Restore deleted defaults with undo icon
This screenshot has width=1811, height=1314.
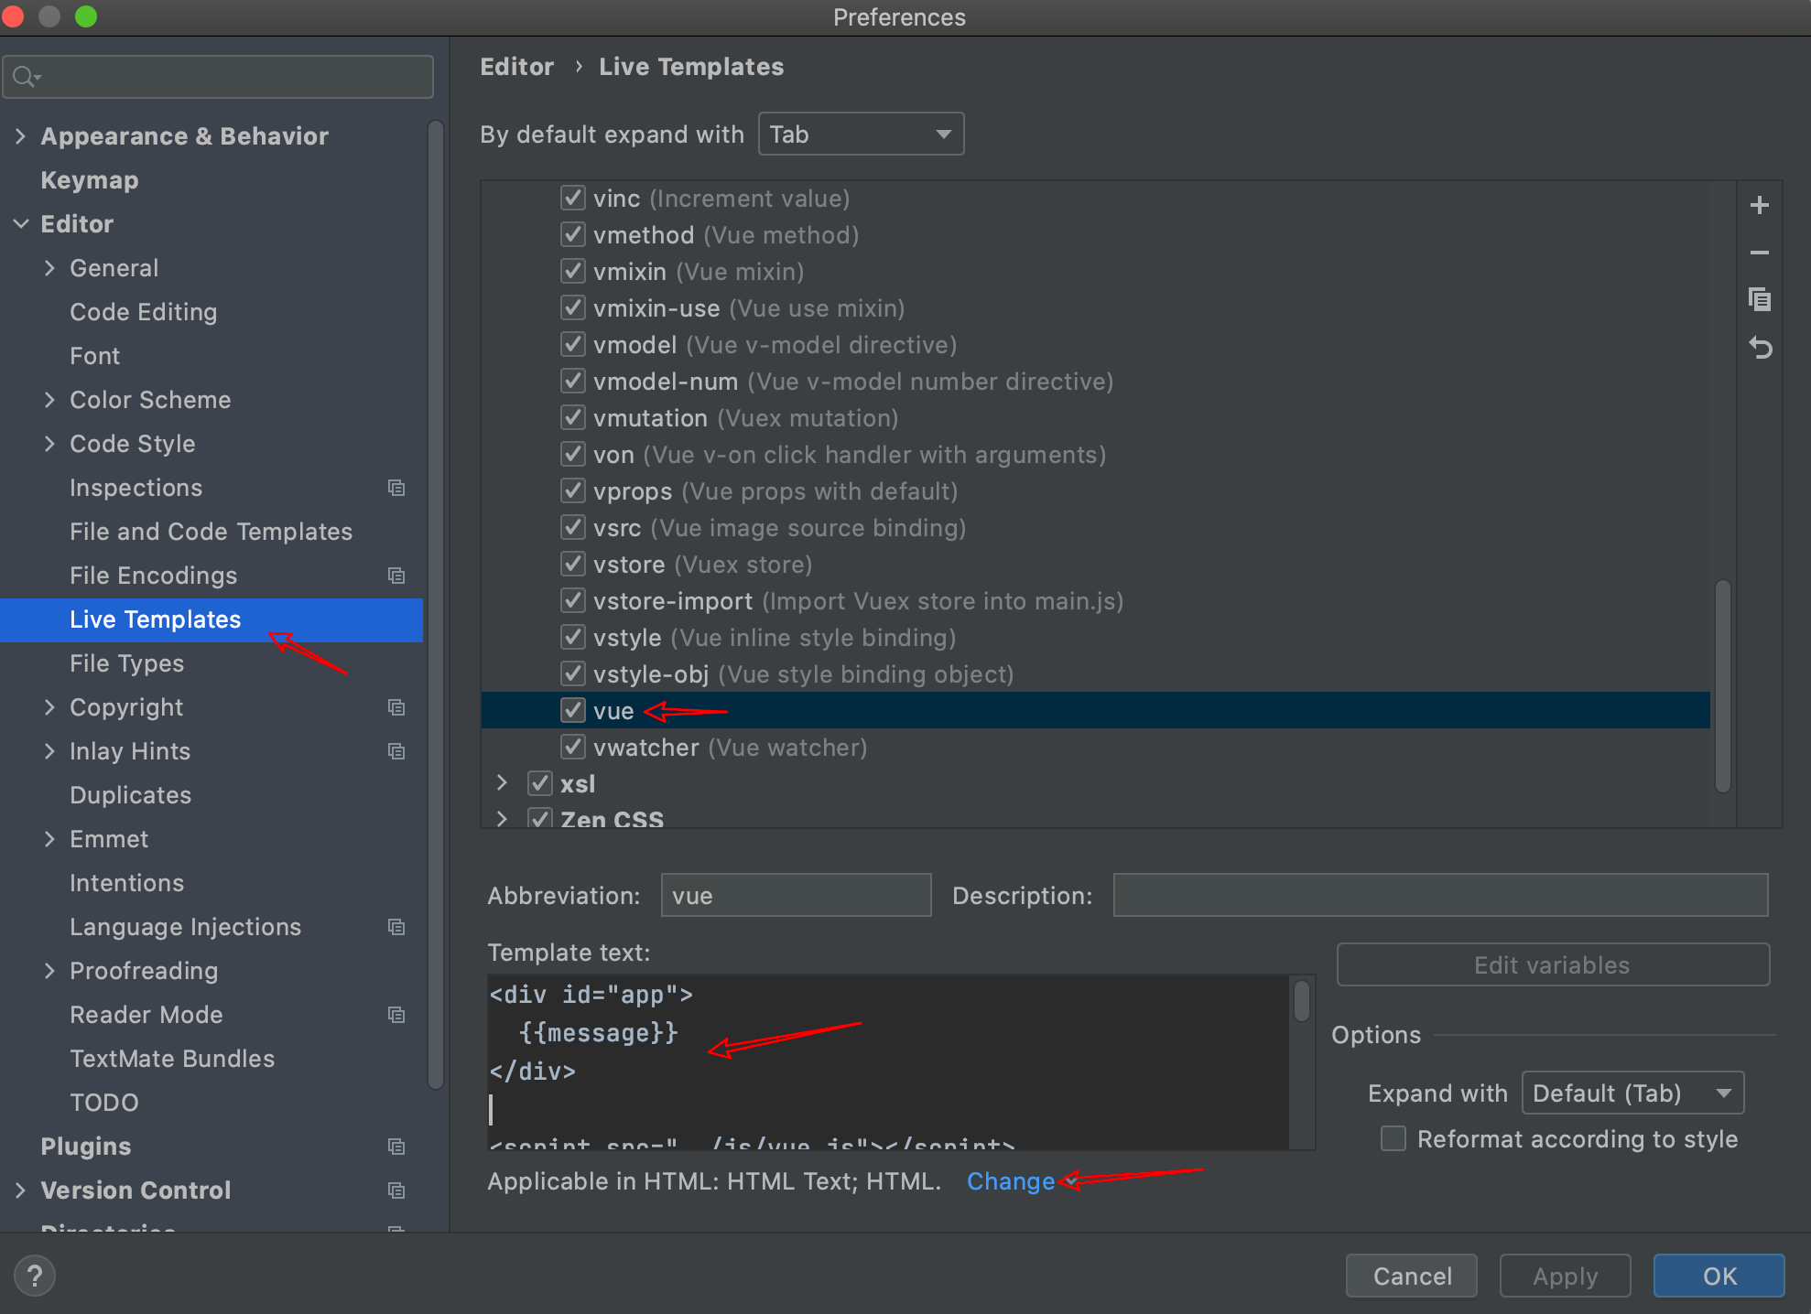click(1759, 348)
